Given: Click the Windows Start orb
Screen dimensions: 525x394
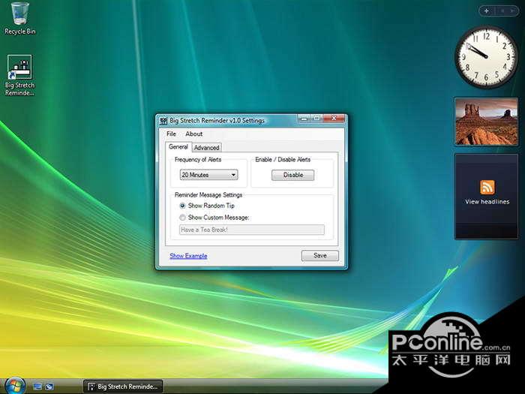Looking at the screenshot, I should pyautogui.click(x=14, y=386).
